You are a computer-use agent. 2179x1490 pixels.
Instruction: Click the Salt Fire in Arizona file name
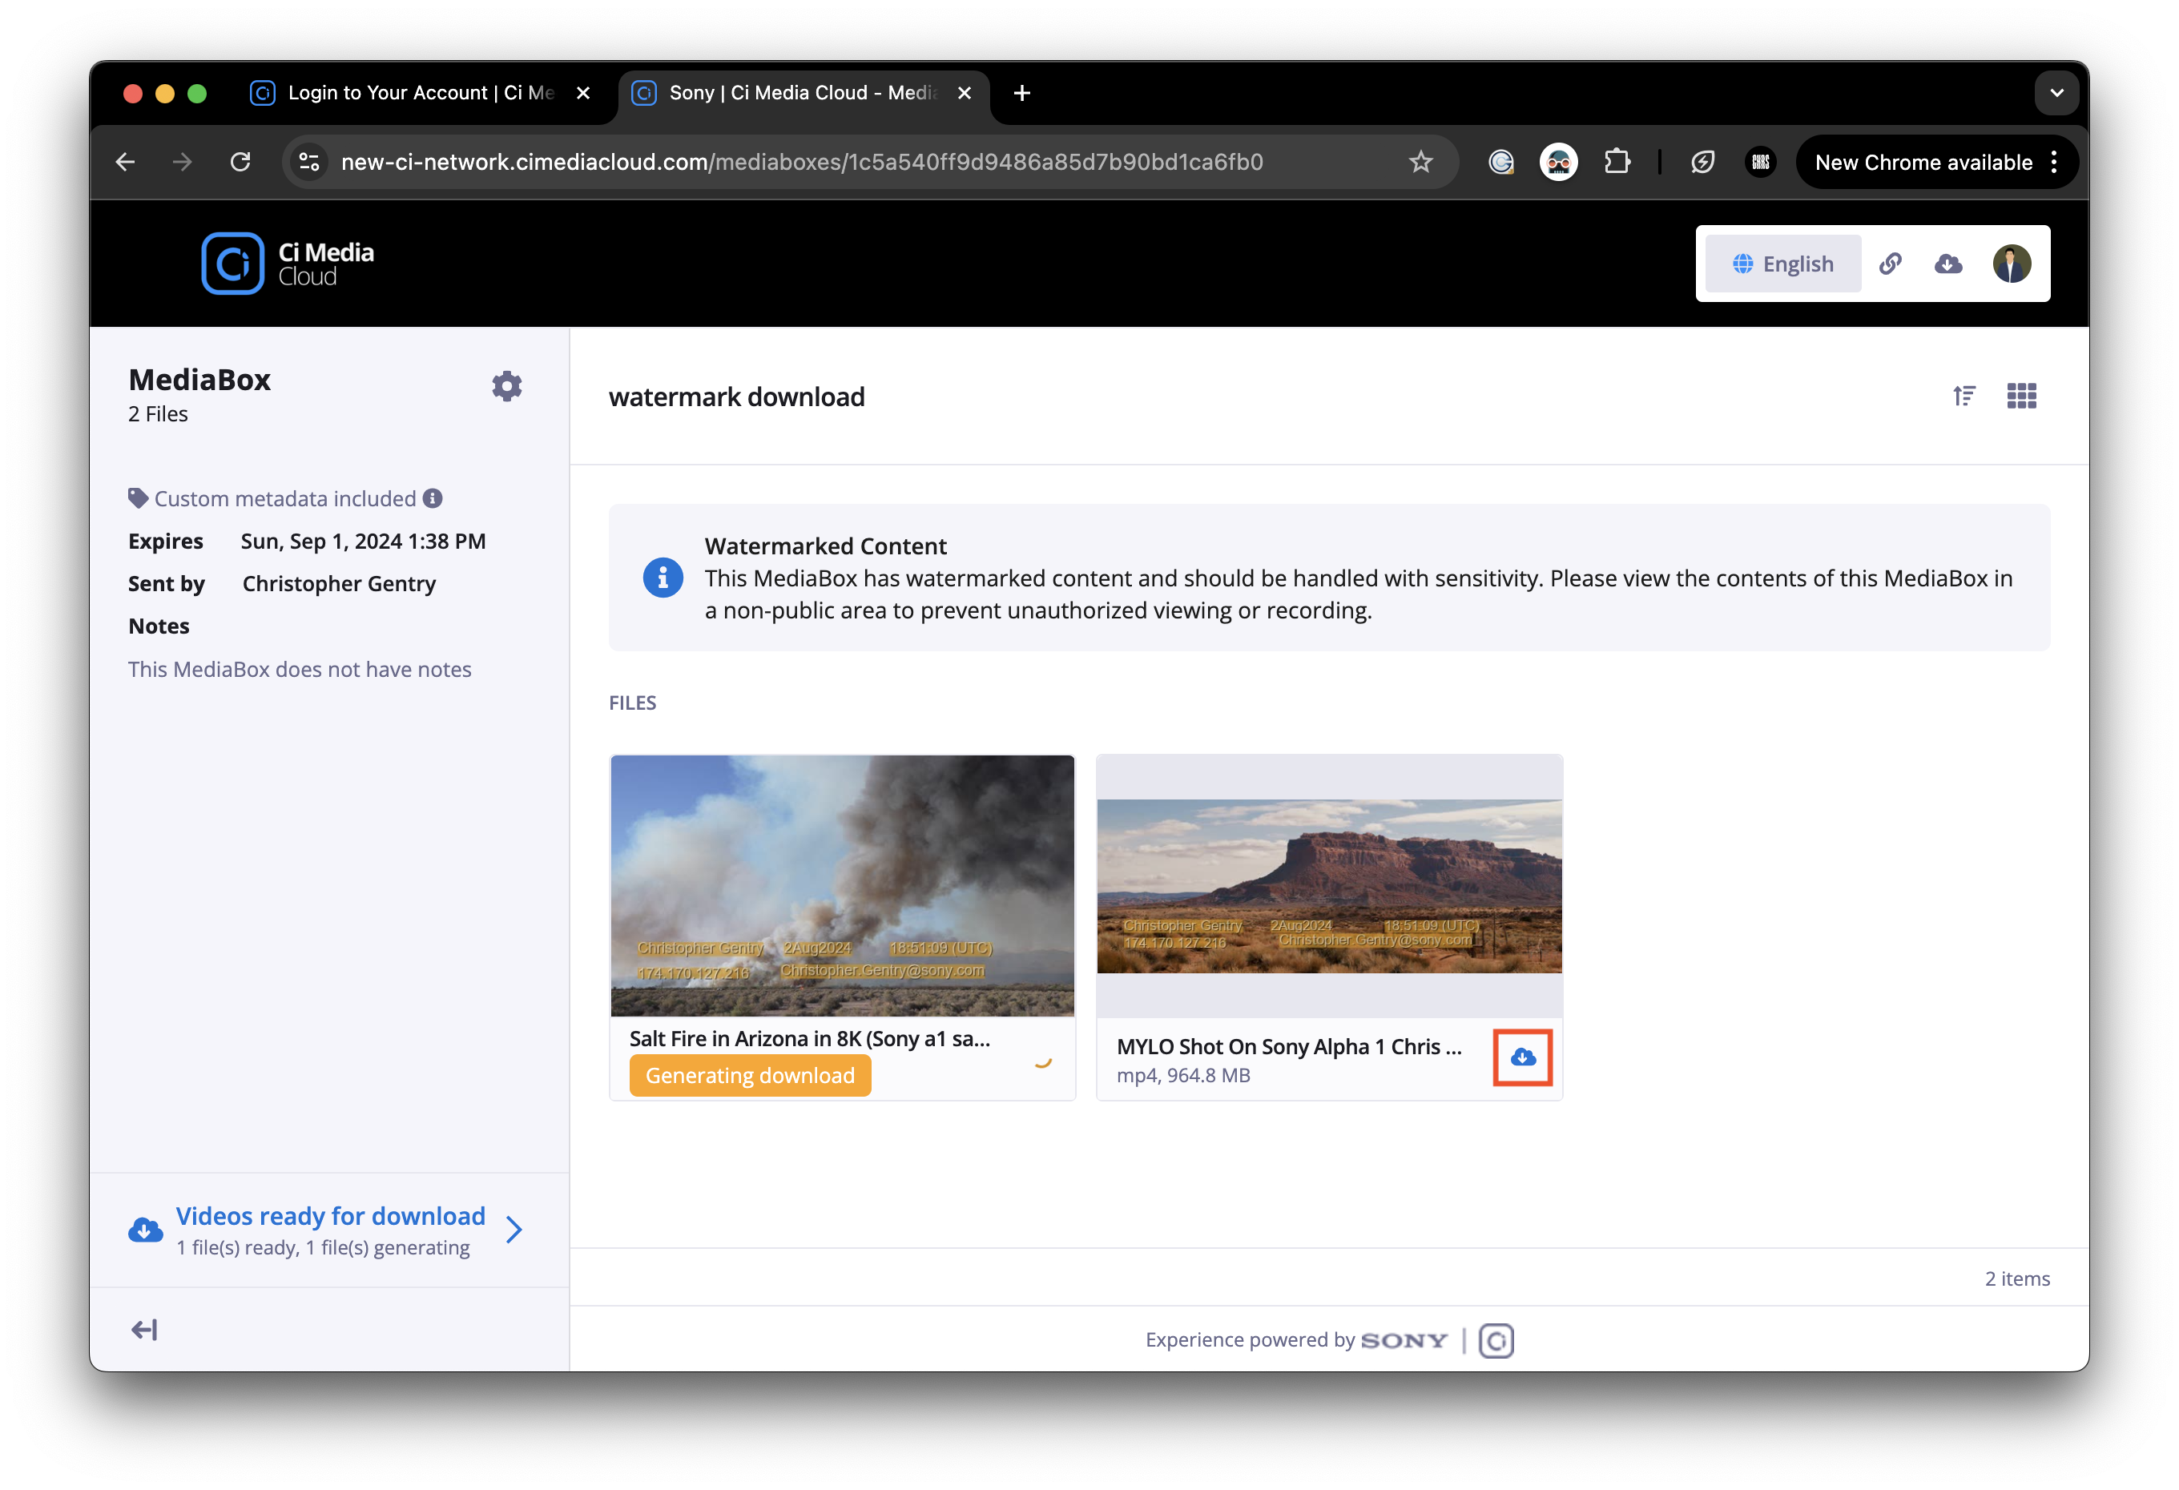tap(809, 1038)
